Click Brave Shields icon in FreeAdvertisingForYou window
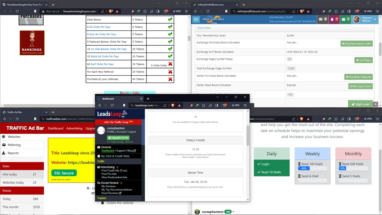382x215 pixels. [111, 11]
